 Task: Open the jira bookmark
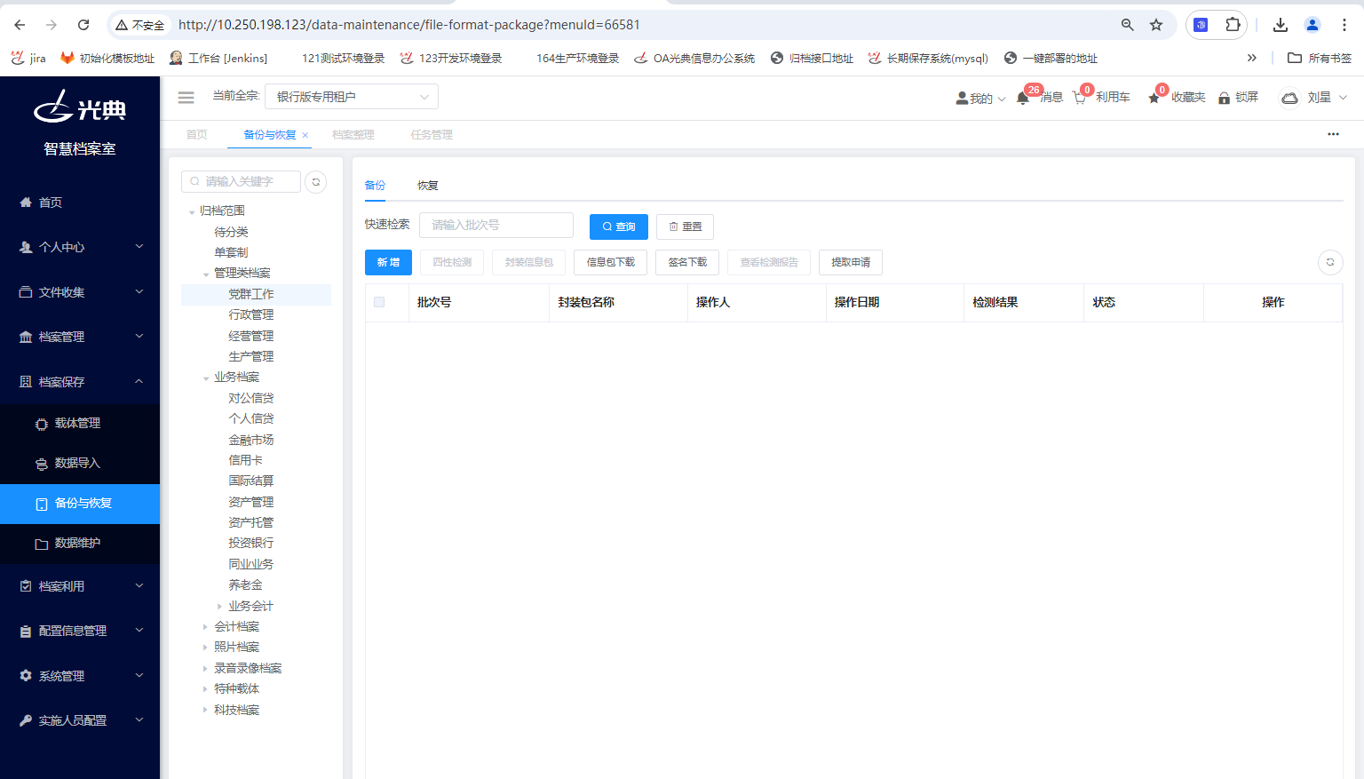tap(28, 58)
